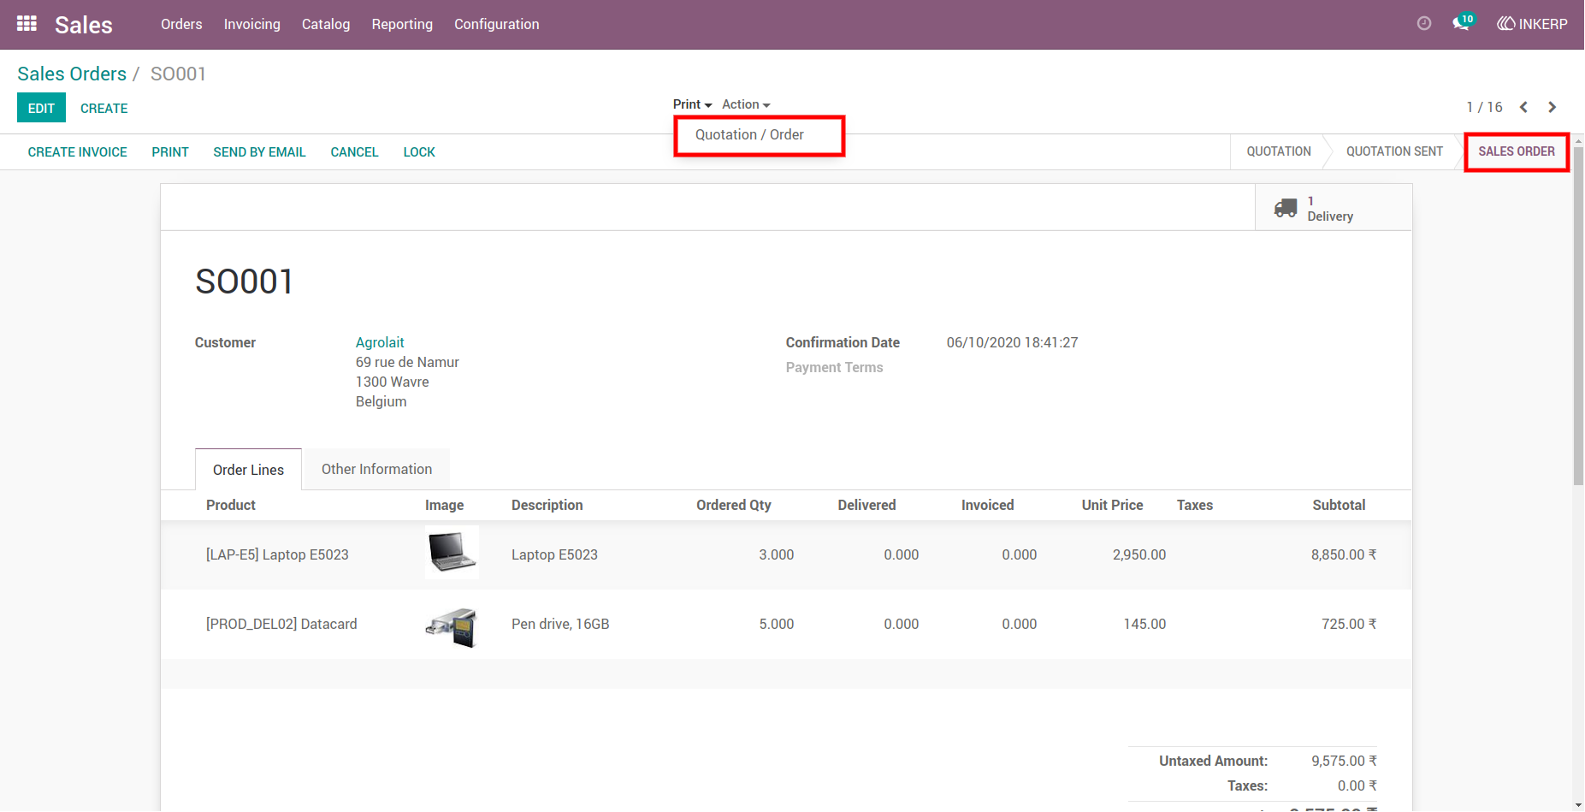Switch to Other Information tab
This screenshot has height=812, width=1585.
376,469
